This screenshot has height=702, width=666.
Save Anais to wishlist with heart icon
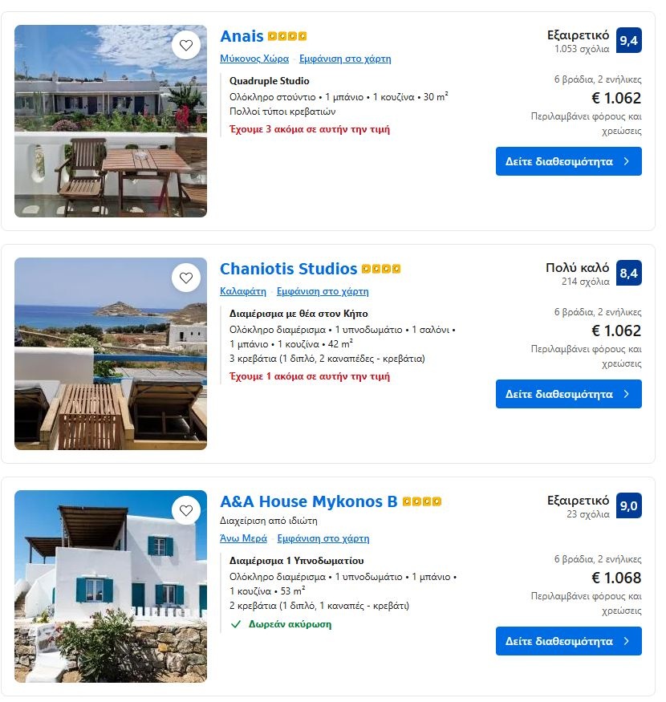tap(186, 46)
